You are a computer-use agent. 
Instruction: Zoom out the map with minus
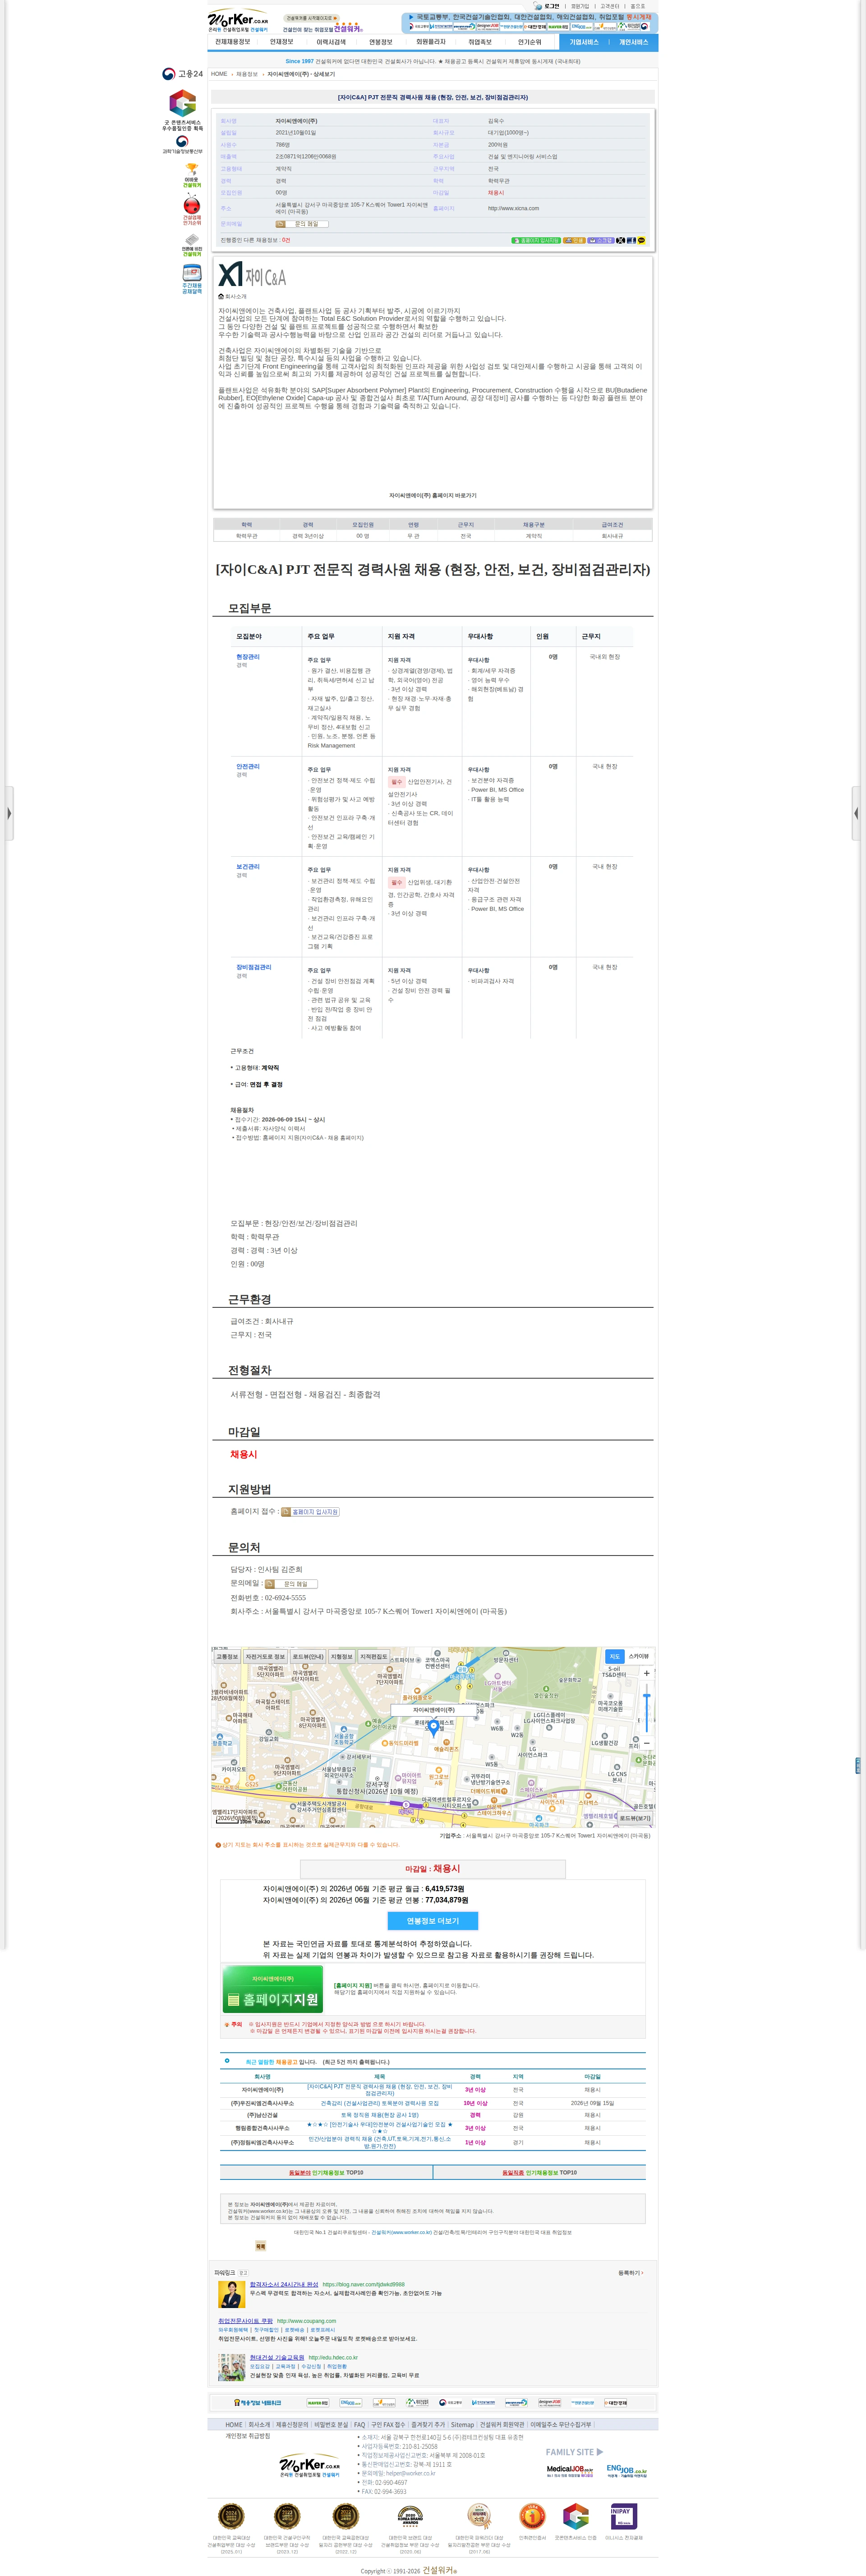(647, 1743)
